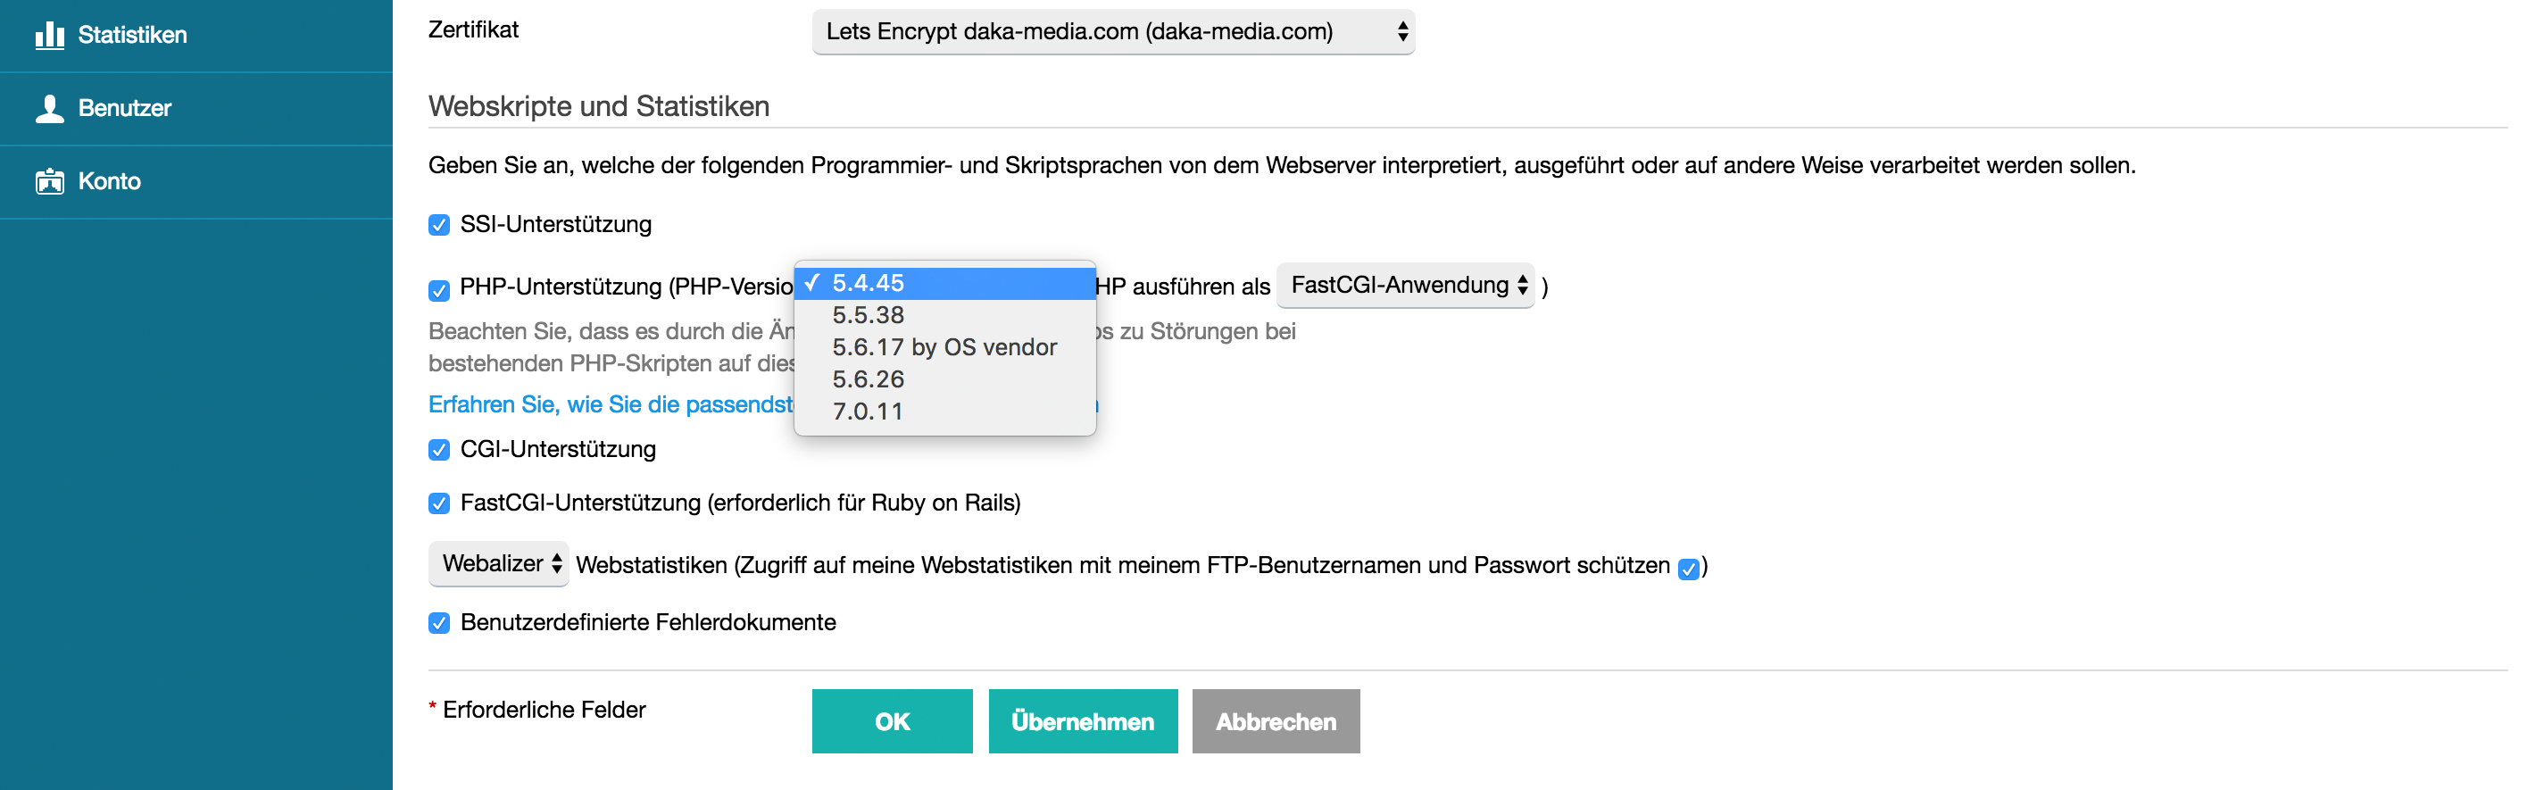The width and height of the screenshot is (2544, 790).
Task: Uncheck Benutzerdefinierte Fehlerdokumente checkbox
Action: [439, 623]
